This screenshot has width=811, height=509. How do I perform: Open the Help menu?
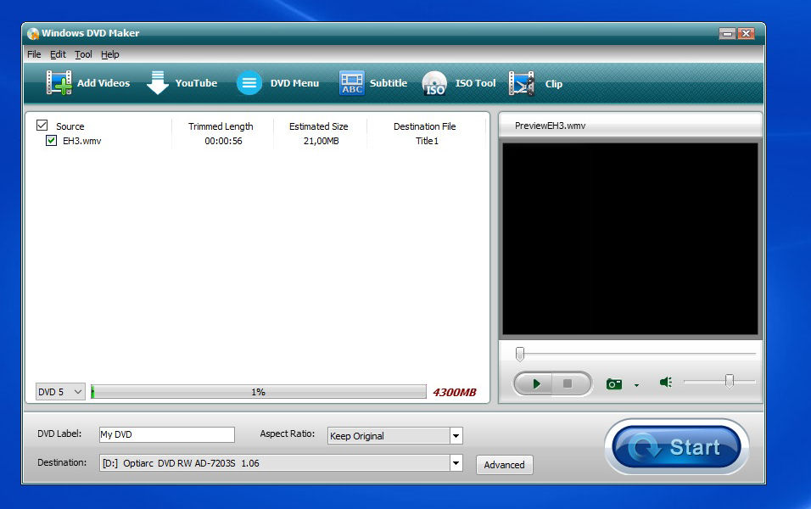109,54
